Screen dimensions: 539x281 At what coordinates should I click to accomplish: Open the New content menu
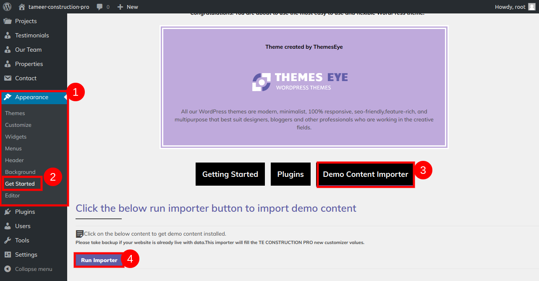click(x=128, y=7)
